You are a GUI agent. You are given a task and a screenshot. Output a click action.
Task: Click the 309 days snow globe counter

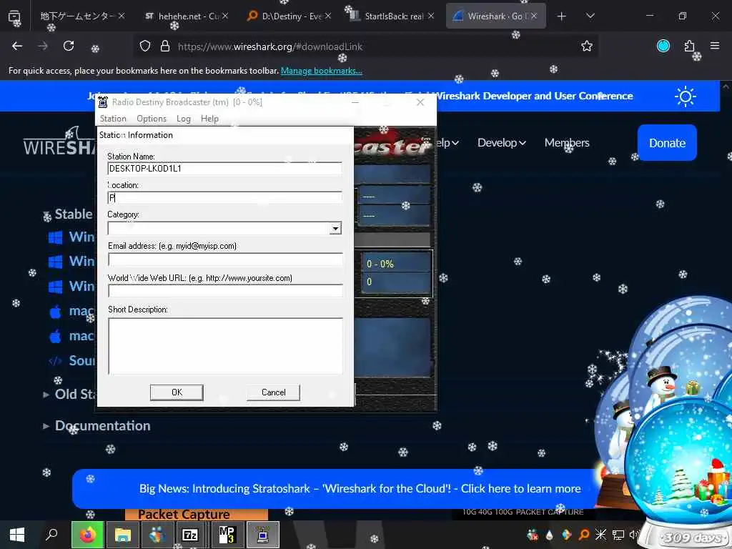pos(692,538)
